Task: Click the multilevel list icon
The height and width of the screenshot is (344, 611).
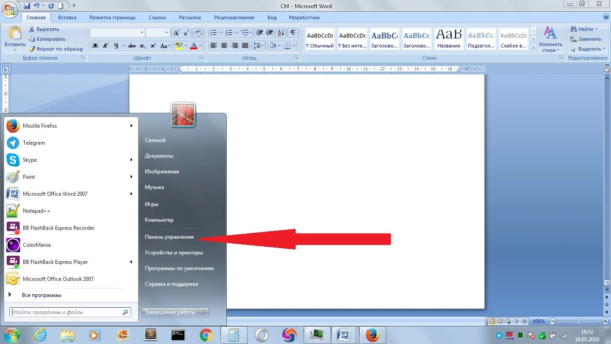Action: click(244, 33)
